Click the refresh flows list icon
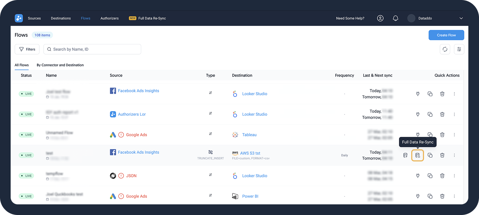Viewport: 479px width, 215px height. click(x=445, y=49)
